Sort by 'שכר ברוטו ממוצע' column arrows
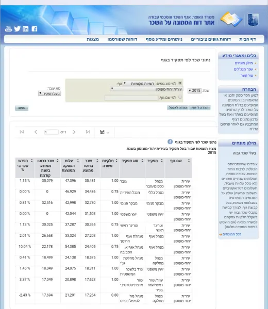 (97, 161)
